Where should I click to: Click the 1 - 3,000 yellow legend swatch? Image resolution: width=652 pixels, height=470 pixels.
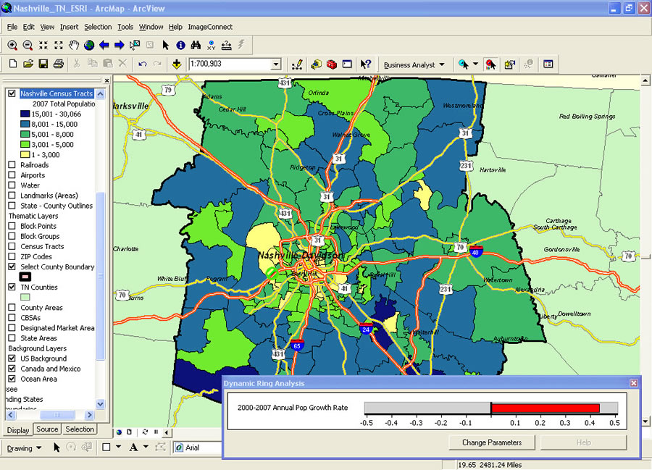coord(25,154)
